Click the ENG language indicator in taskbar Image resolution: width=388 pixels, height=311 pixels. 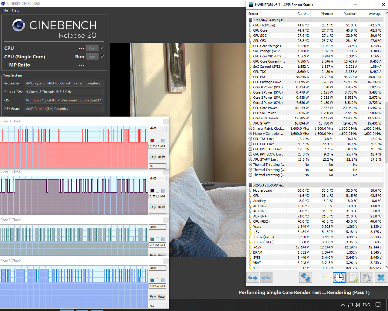point(366,305)
